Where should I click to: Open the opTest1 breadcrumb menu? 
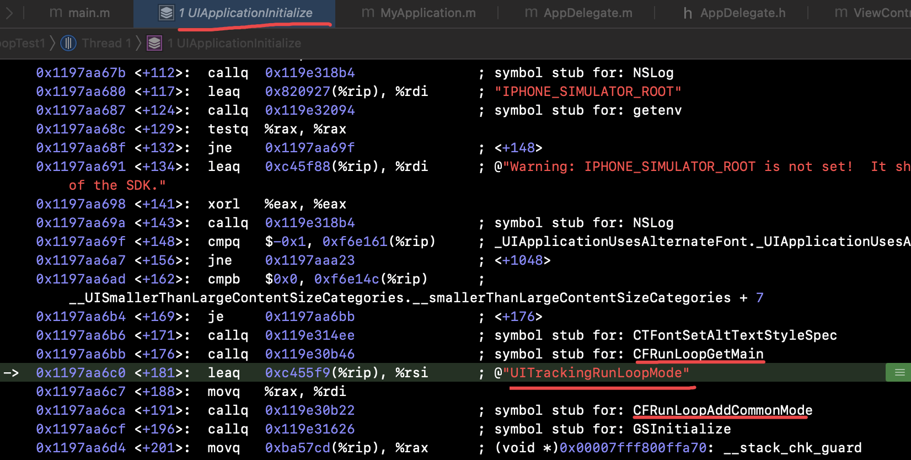22,43
